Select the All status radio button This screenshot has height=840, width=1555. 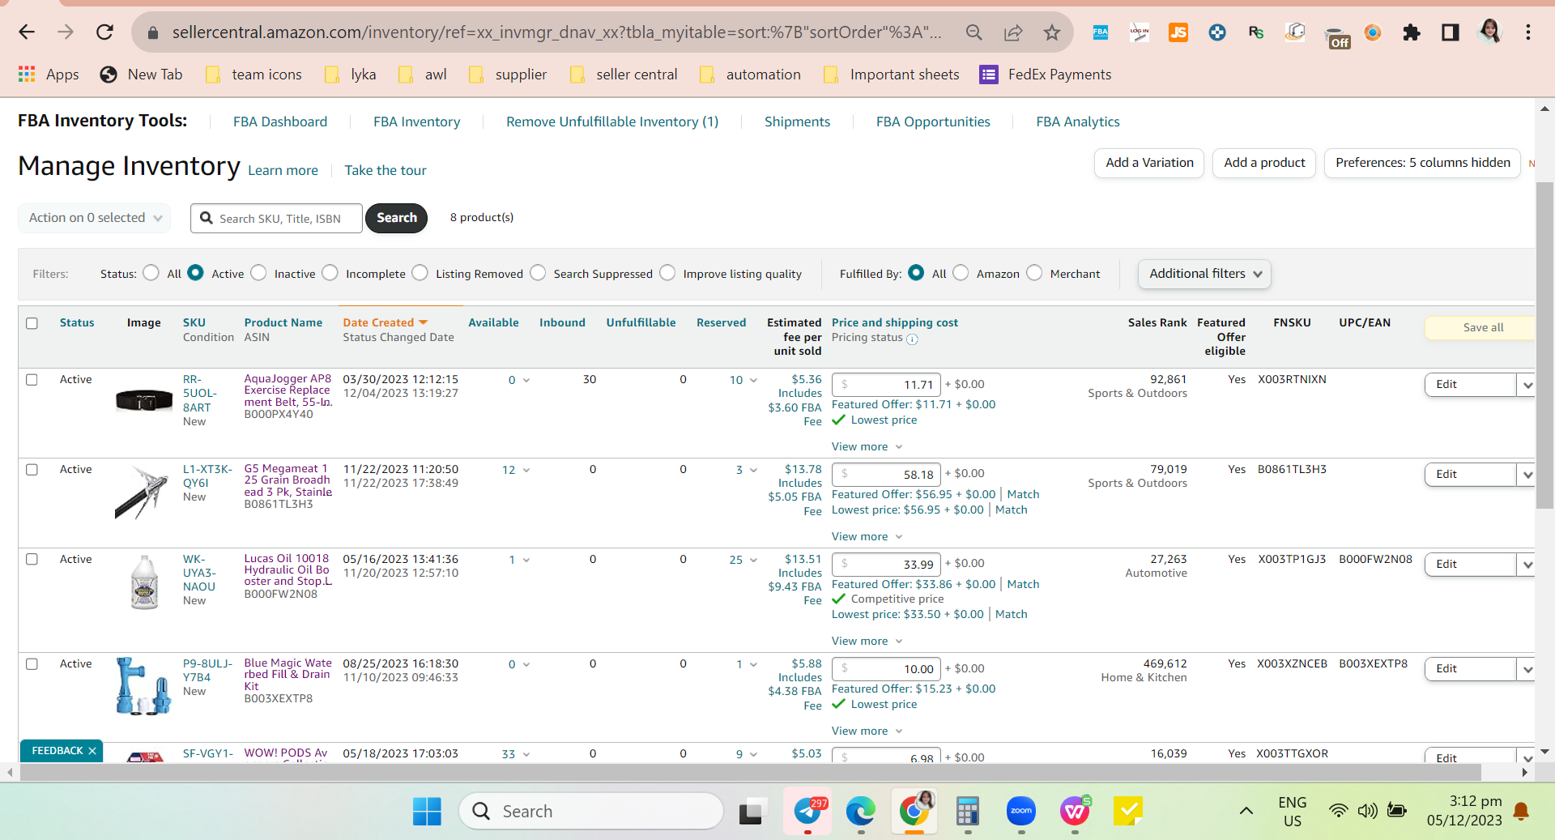pyautogui.click(x=151, y=273)
